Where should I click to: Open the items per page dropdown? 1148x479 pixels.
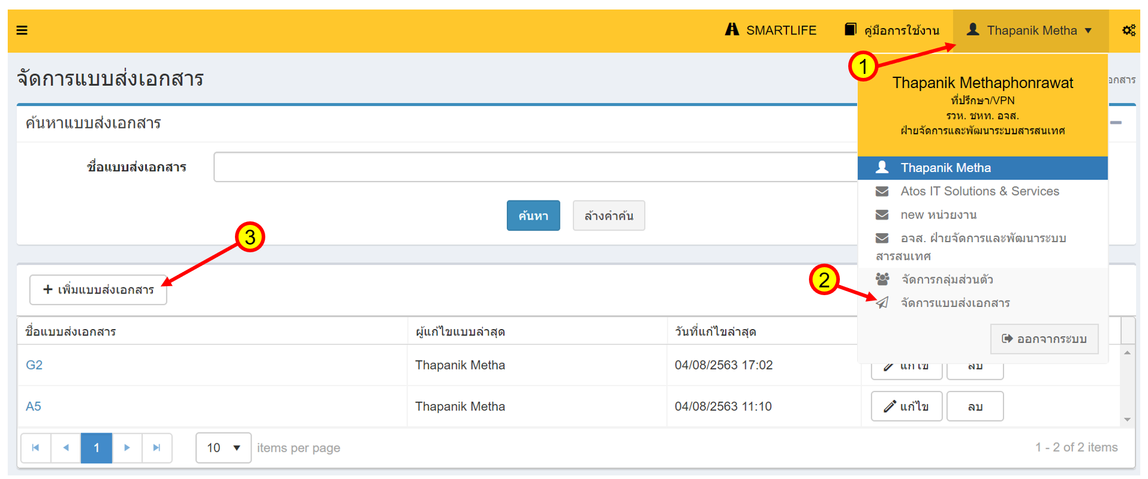223,447
